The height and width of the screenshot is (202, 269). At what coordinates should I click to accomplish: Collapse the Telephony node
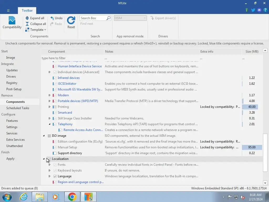click(49, 124)
